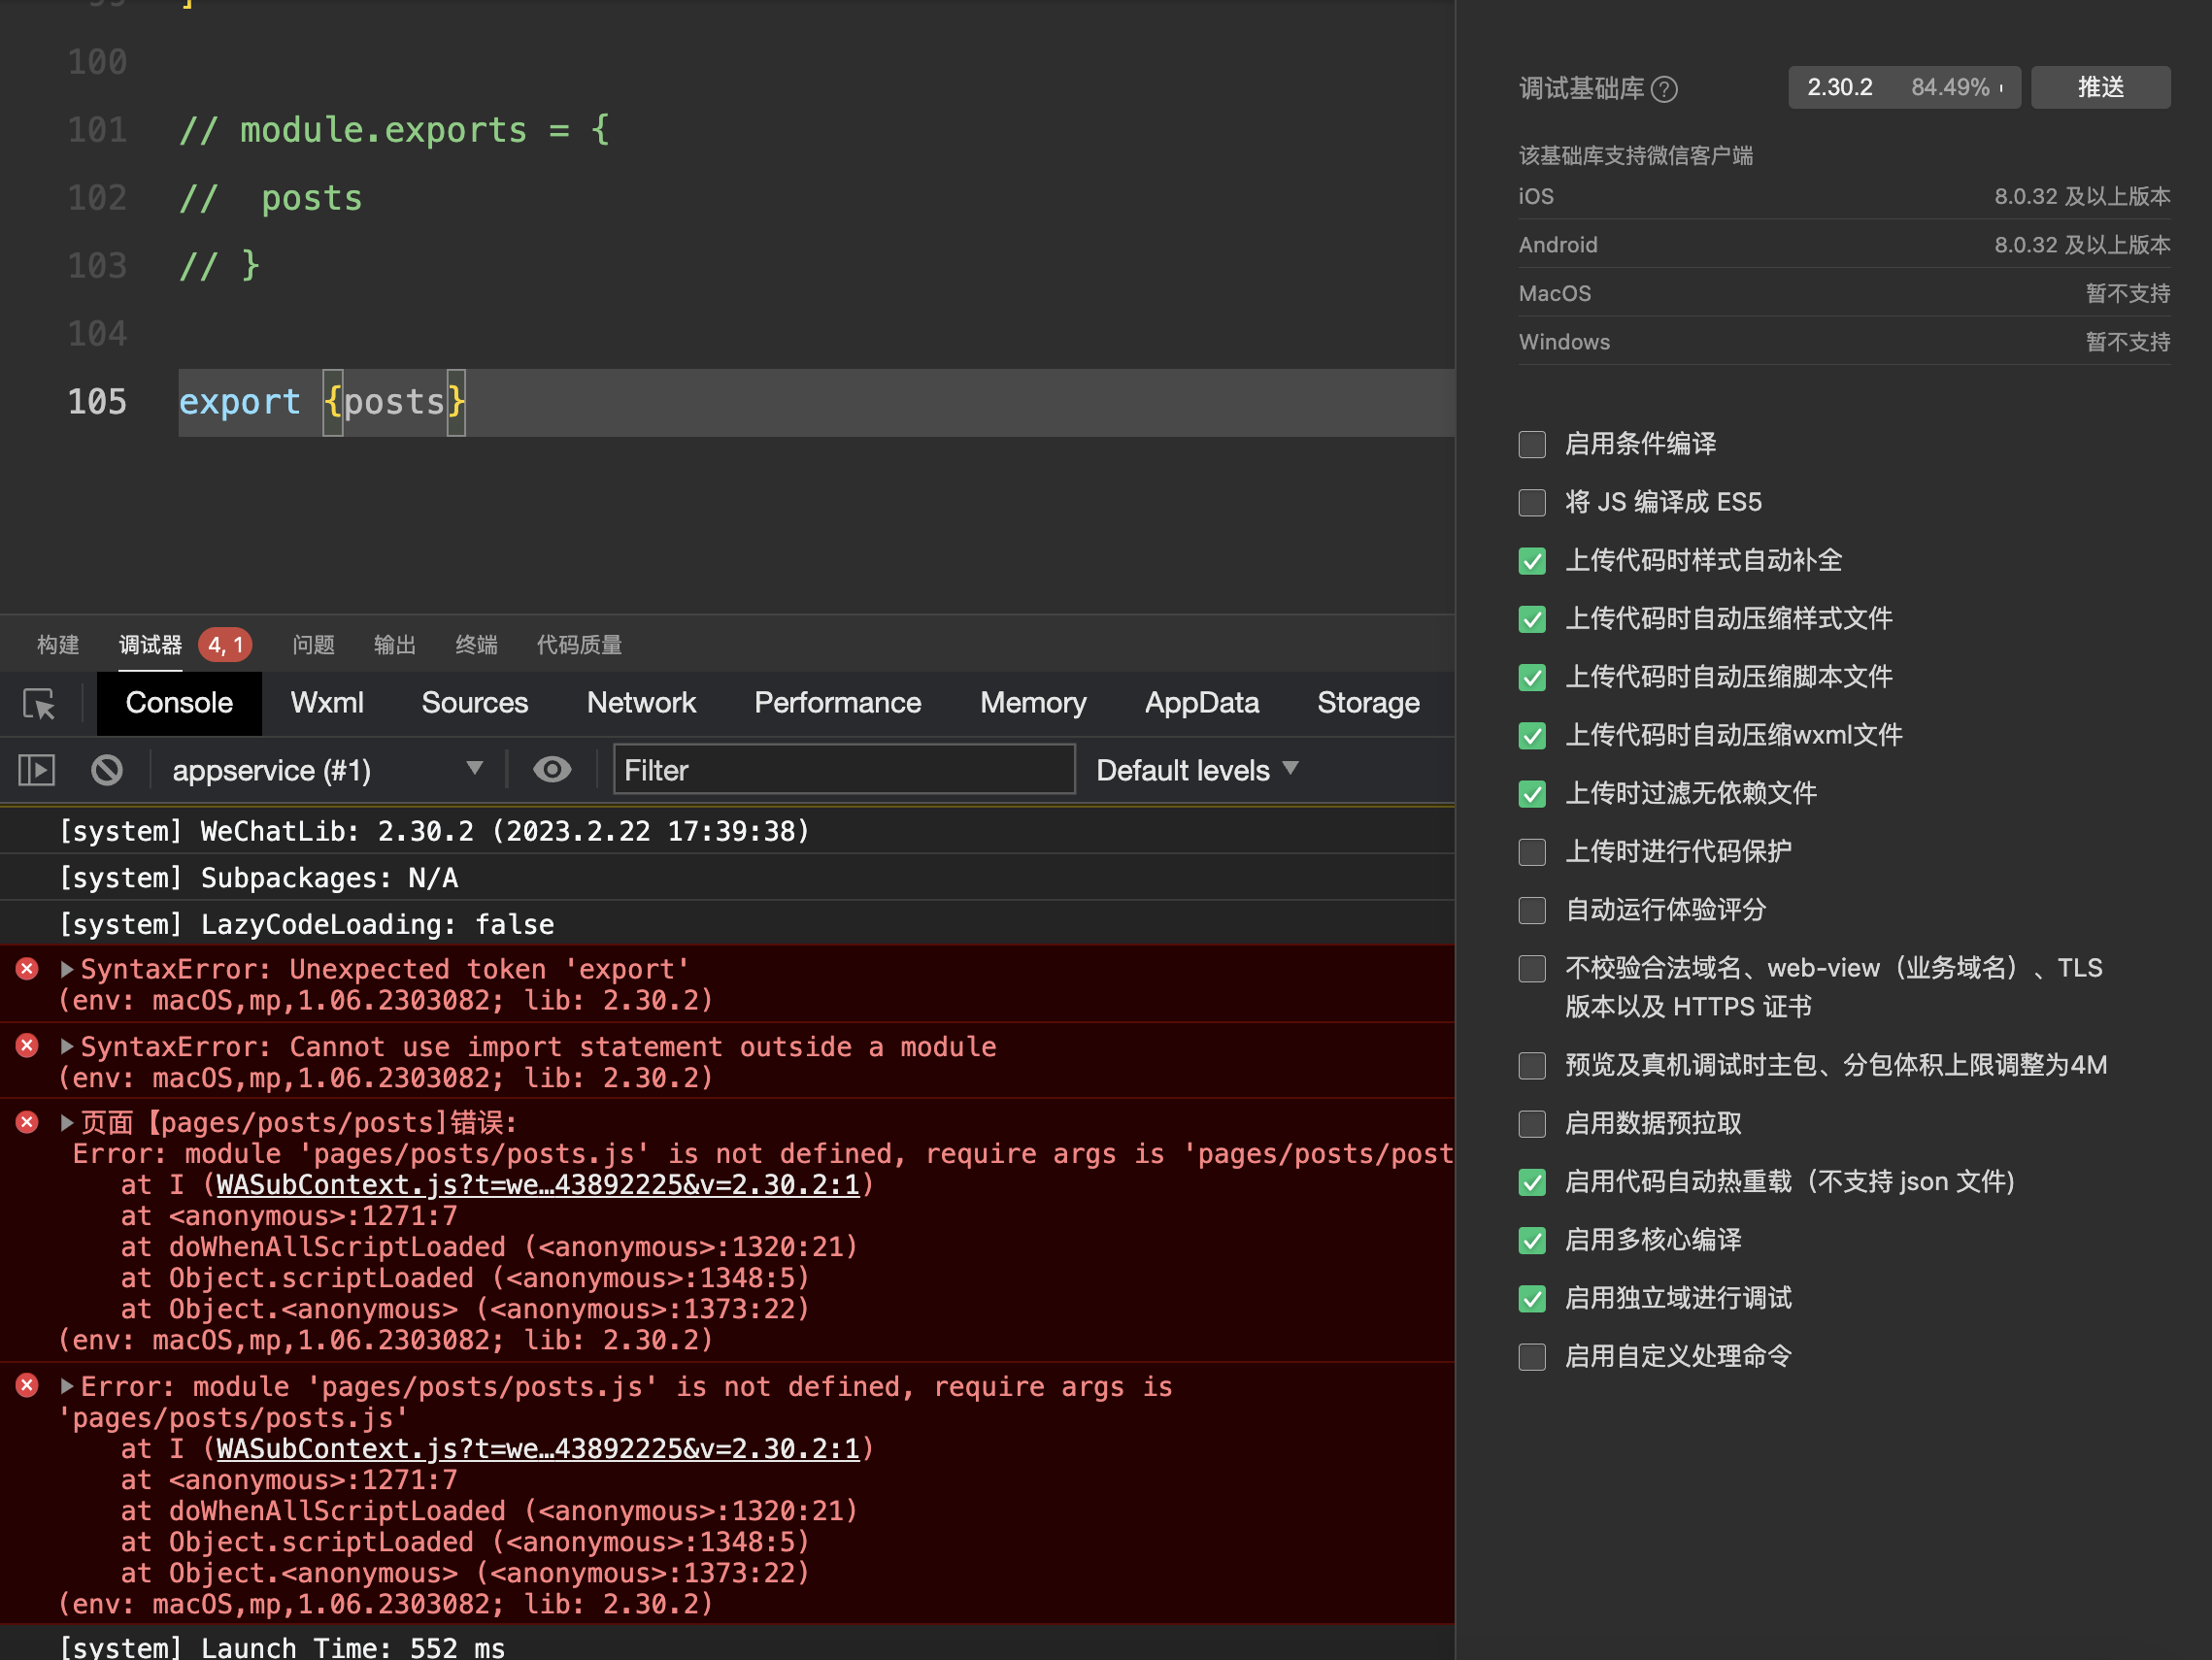
Task: Click the '// module.exports = {' comment line
Action: click(x=394, y=130)
